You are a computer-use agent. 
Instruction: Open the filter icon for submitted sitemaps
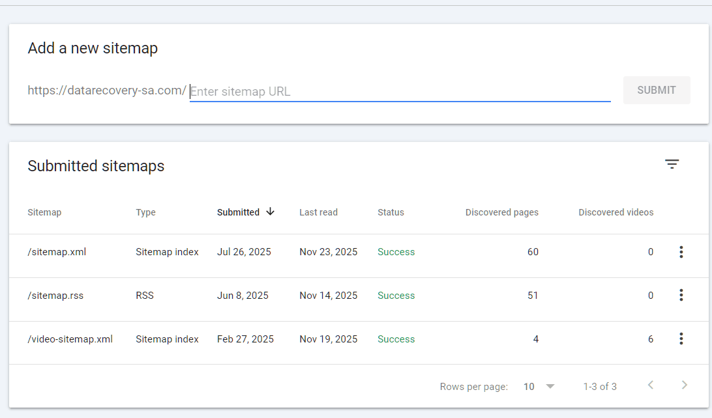pyautogui.click(x=672, y=165)
